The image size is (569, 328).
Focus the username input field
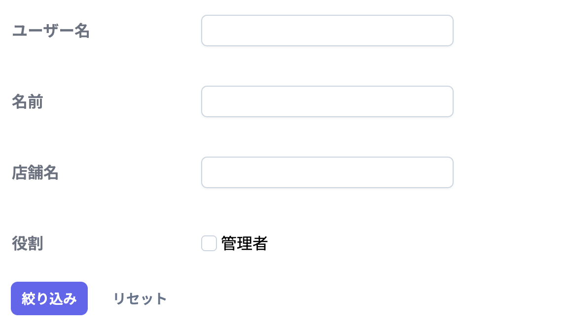(x=327, y=31)
